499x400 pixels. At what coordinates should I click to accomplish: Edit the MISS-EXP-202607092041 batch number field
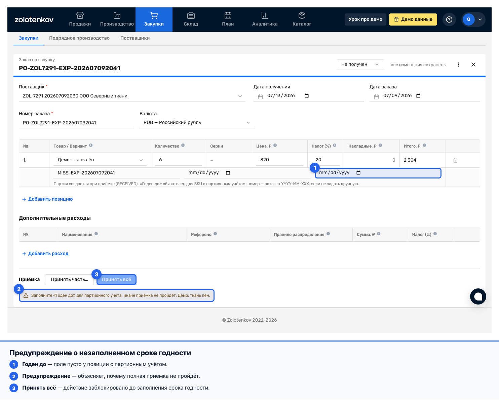pyautogui.click(x=117, y=173)
